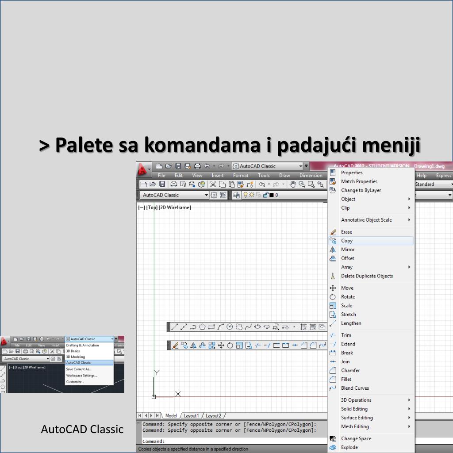This screenshot has height=453, width=453.
Task: Click Chamfer icon in floating Modify toolbar
Action: (304, 345)
